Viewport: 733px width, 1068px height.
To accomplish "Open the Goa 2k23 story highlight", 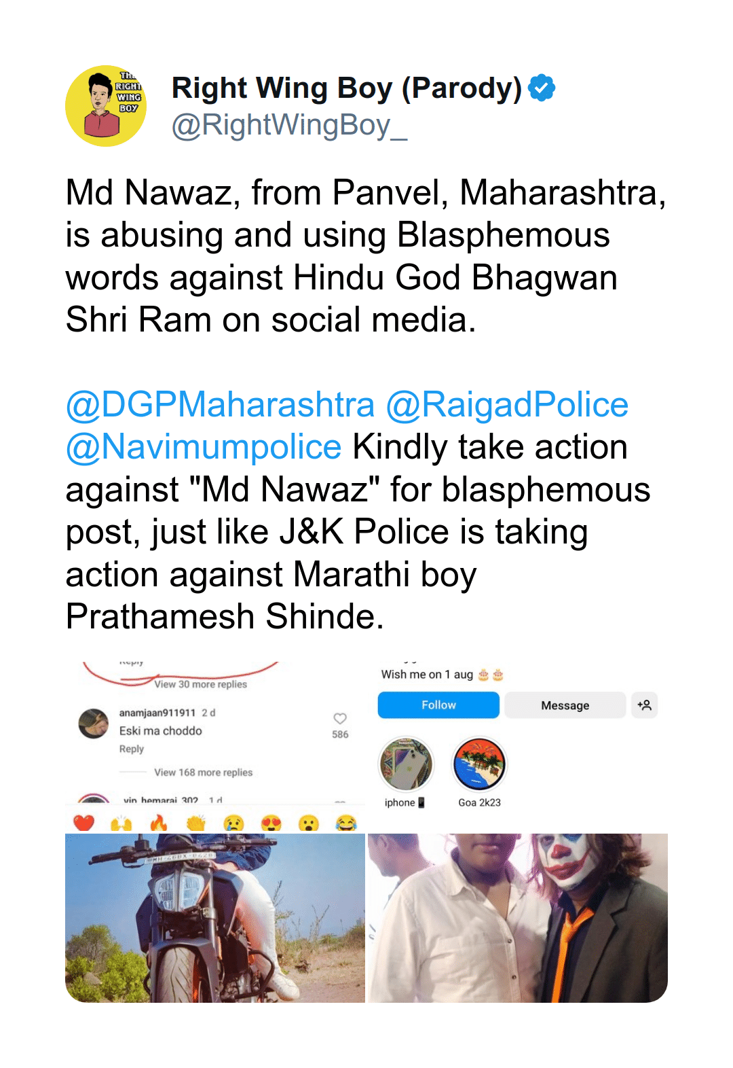I will tap(479, 764).
